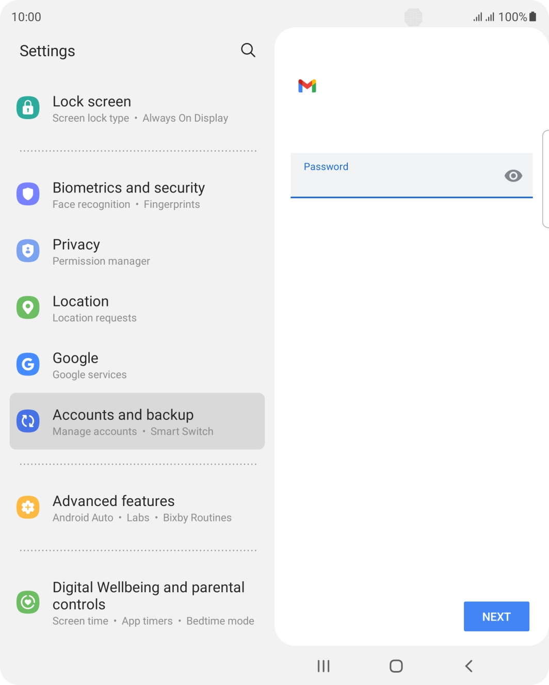Tap the Android back navigation arrow
This screenshot has width=549, height=685.
(x=469, y=666)
